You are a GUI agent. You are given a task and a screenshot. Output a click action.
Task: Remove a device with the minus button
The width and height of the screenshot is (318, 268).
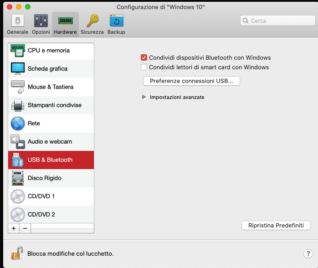click(x=25, y=228)
